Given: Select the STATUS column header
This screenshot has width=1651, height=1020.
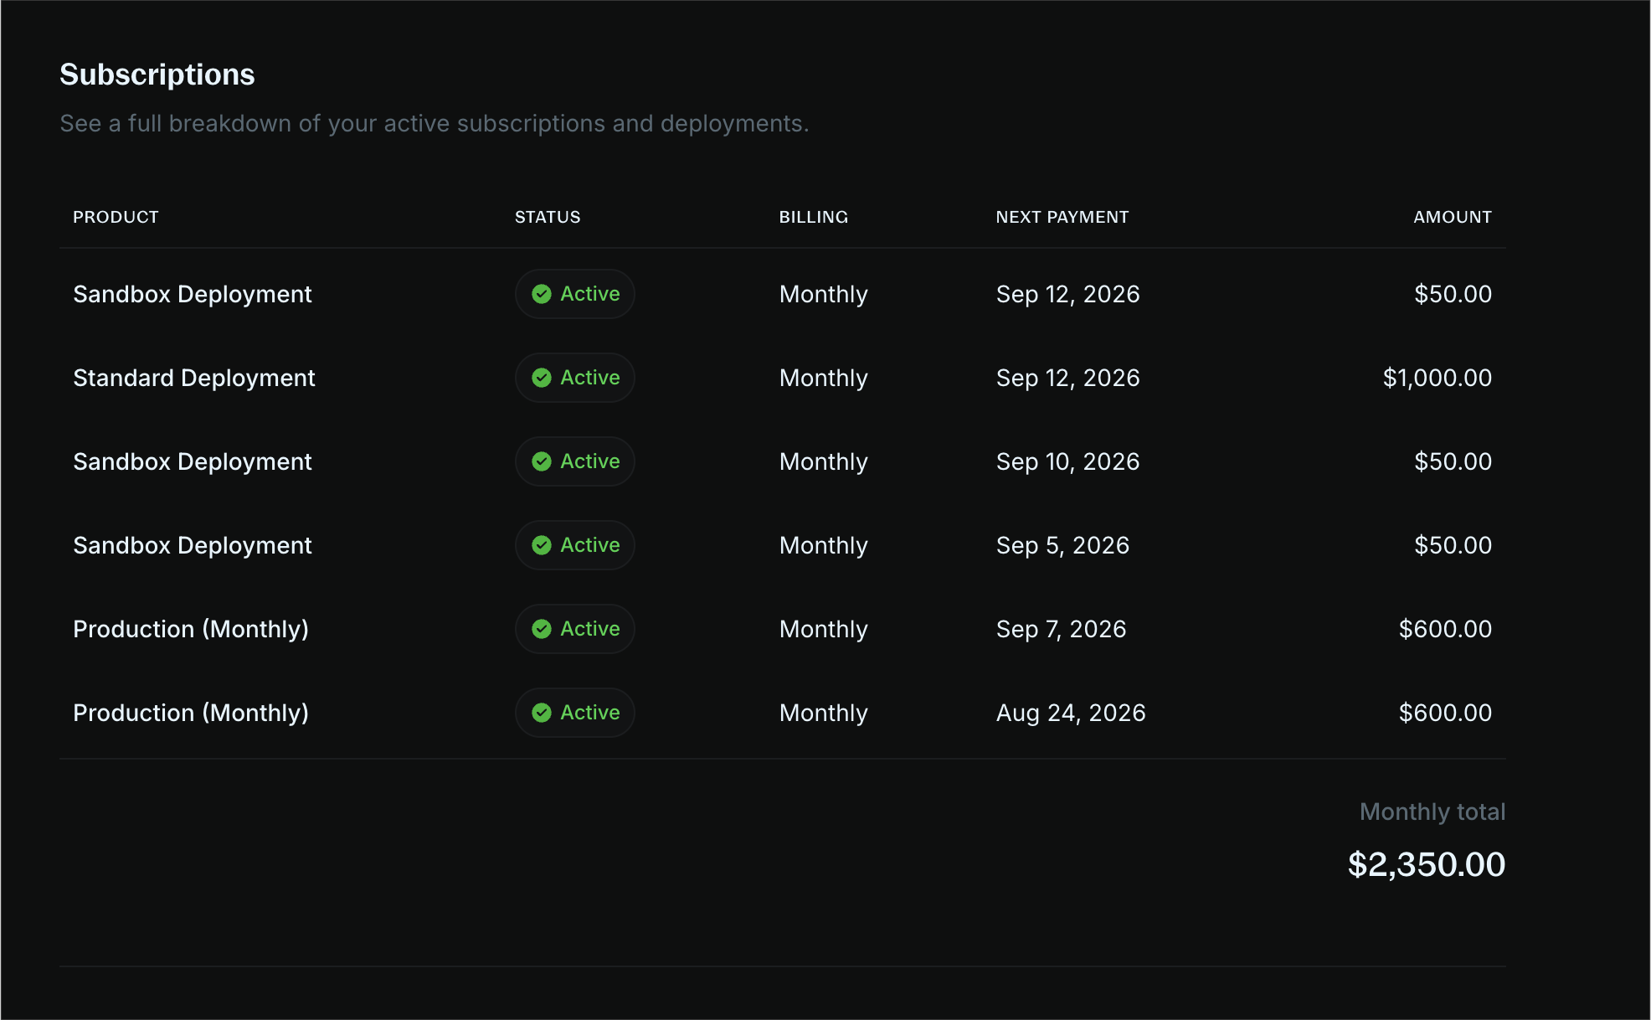Looking at the screenshot, I should coord(548,217).
